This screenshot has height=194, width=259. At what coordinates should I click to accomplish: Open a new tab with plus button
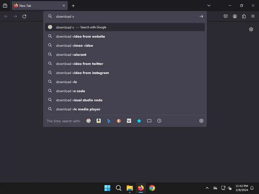click(73, 6)
